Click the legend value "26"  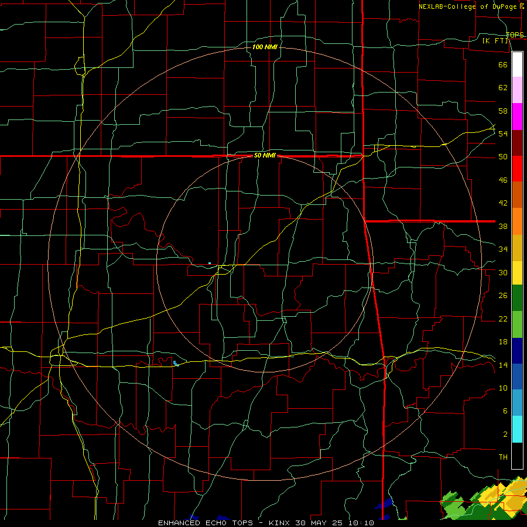point(503,296)
